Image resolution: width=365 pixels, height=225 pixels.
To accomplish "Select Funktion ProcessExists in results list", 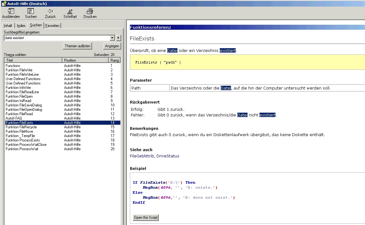I will (x=23, y=140).
